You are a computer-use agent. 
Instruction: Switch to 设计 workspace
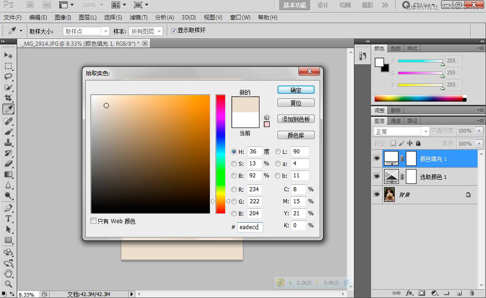(323, 5)
